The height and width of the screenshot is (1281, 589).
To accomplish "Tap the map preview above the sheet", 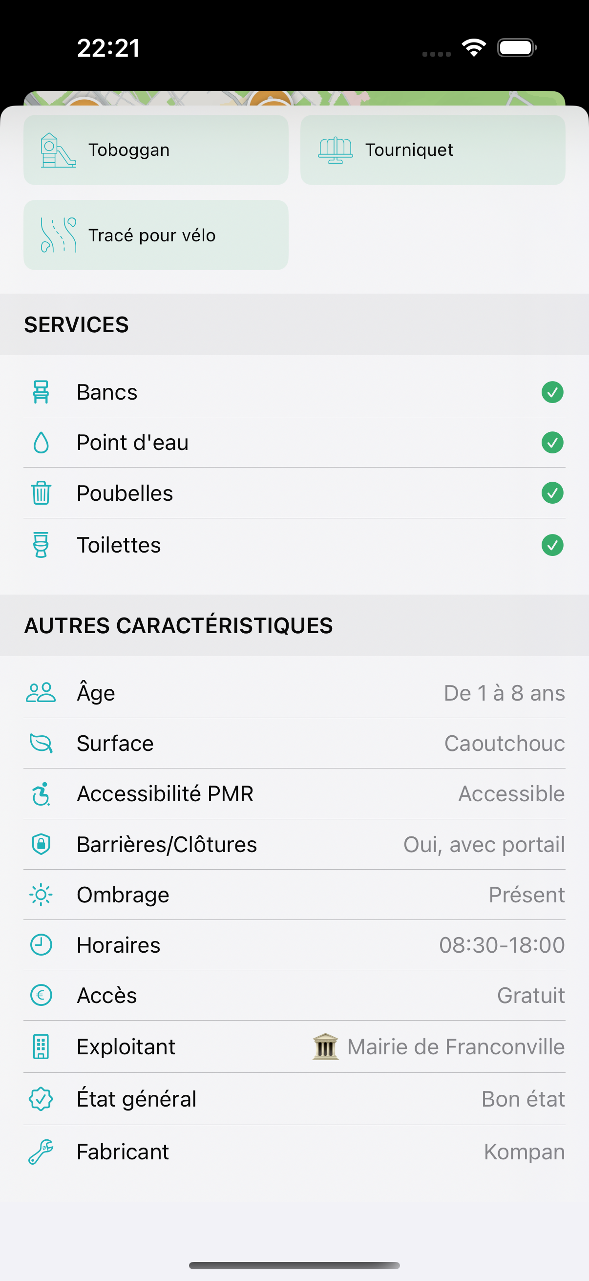I will [294, 98].
